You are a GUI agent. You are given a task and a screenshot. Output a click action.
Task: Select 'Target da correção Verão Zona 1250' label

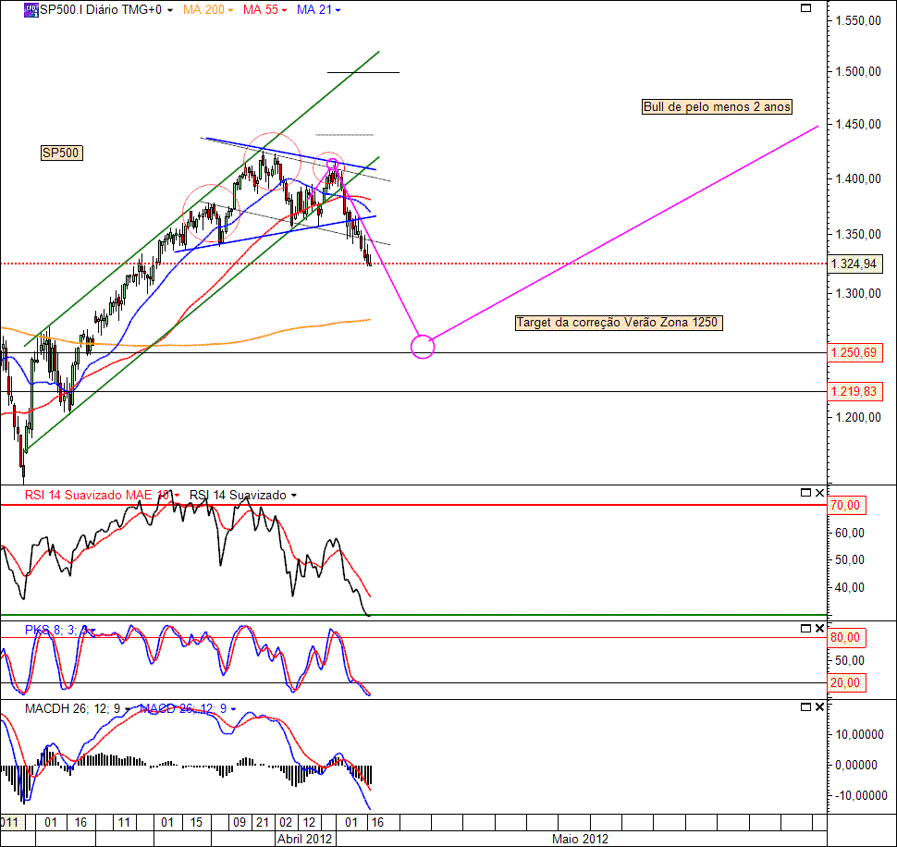pos(619,323)
